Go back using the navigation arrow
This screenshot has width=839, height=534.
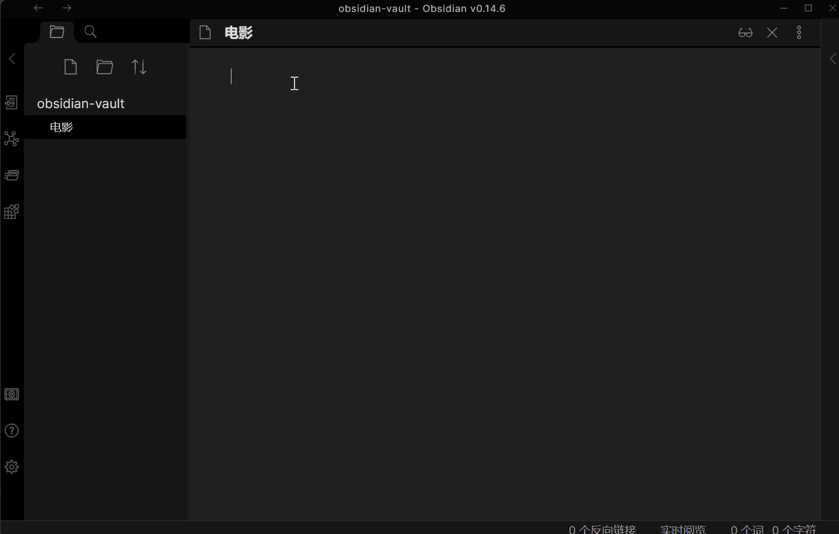tap(37, 8)
